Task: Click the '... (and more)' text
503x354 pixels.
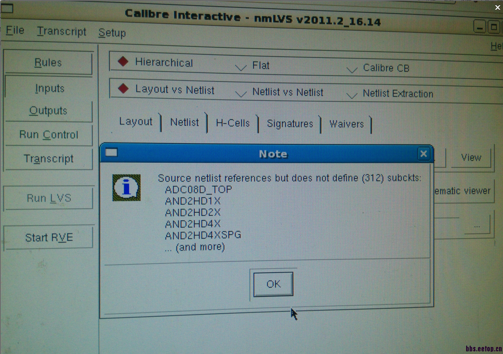Action: [x=195, y=247]
